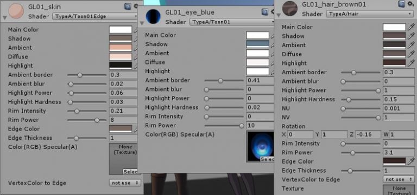The width and height of the screenshot is (417, 195).
Task: Open hair VertexColor to Edge dropdown
Action: click(x=399, y=179)
